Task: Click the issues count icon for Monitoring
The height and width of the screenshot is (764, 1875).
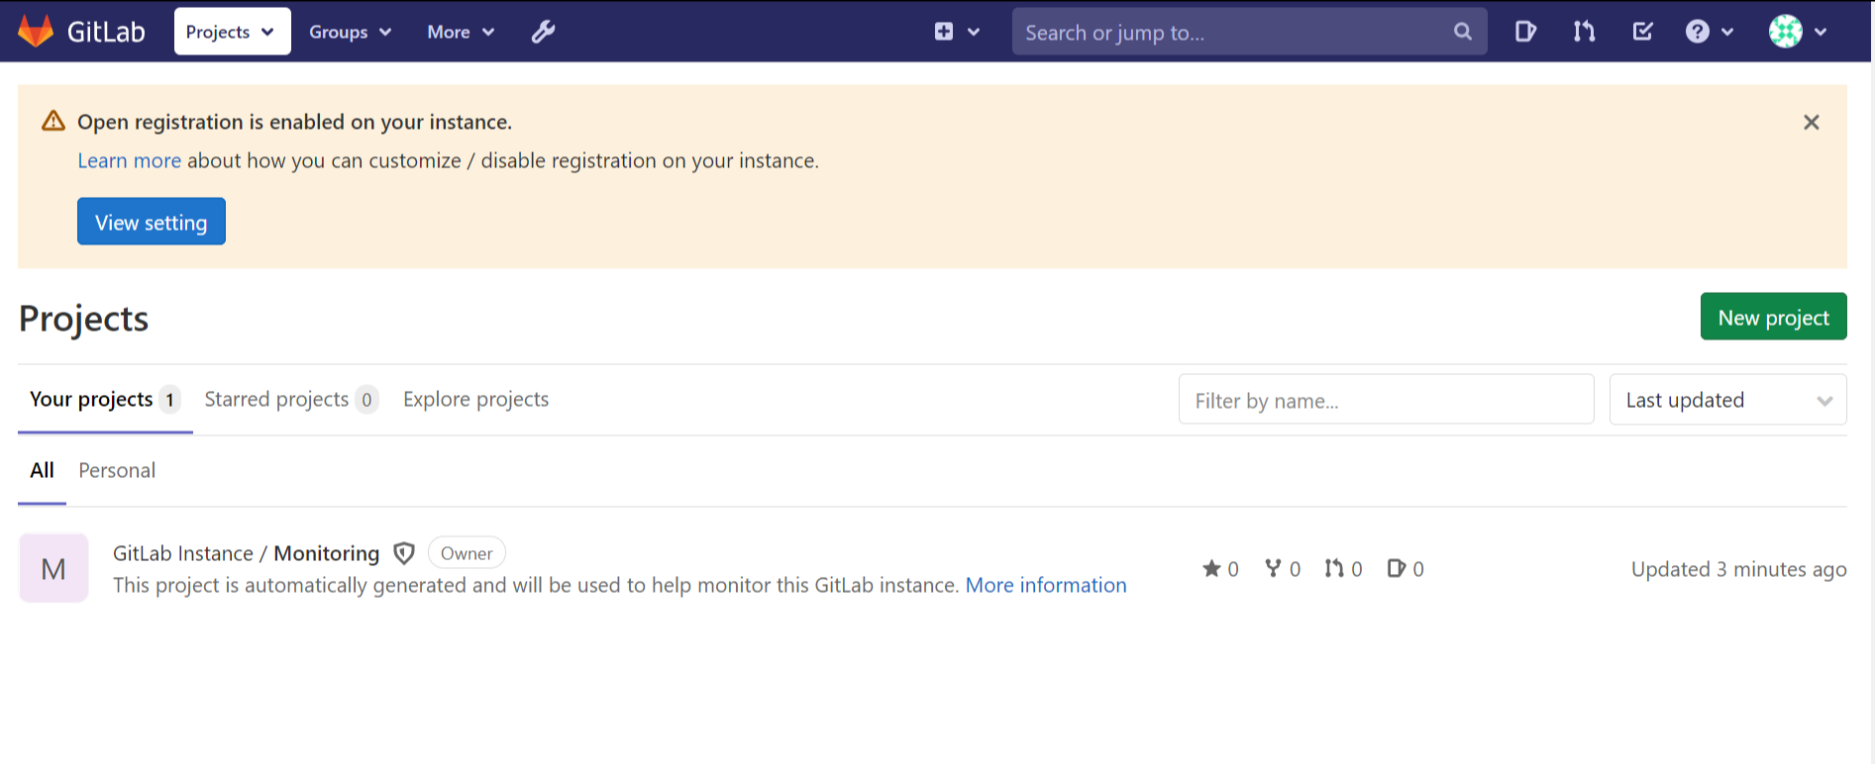Action: click(x=1397, y=568)
